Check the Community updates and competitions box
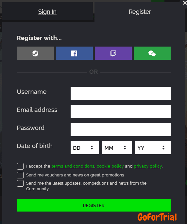The image size is (187, 224). (x=20, y=183)
